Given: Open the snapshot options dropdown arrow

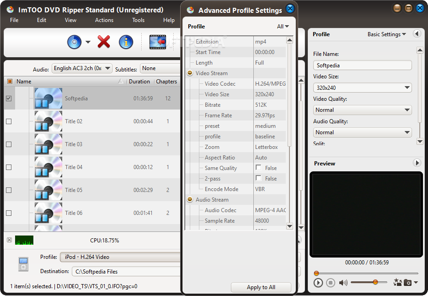Looking at the screenshot, I should click(x=416, y=283).
